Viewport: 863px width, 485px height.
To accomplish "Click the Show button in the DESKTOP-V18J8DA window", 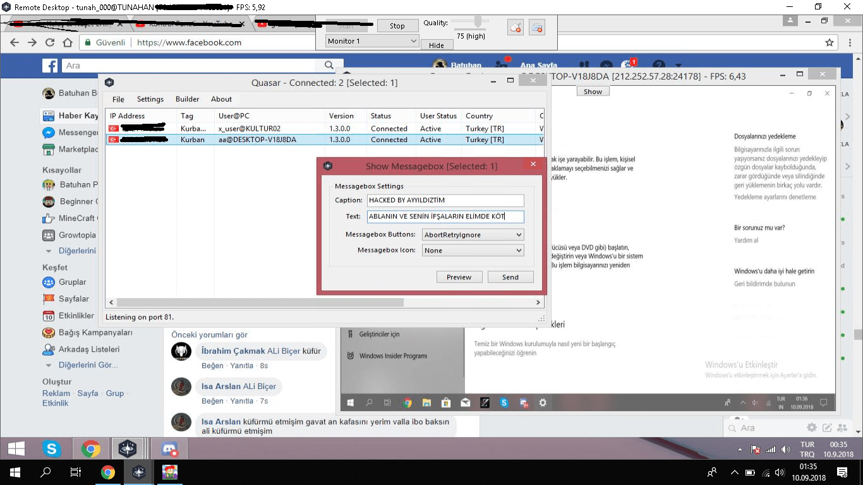I will point(593,92).
